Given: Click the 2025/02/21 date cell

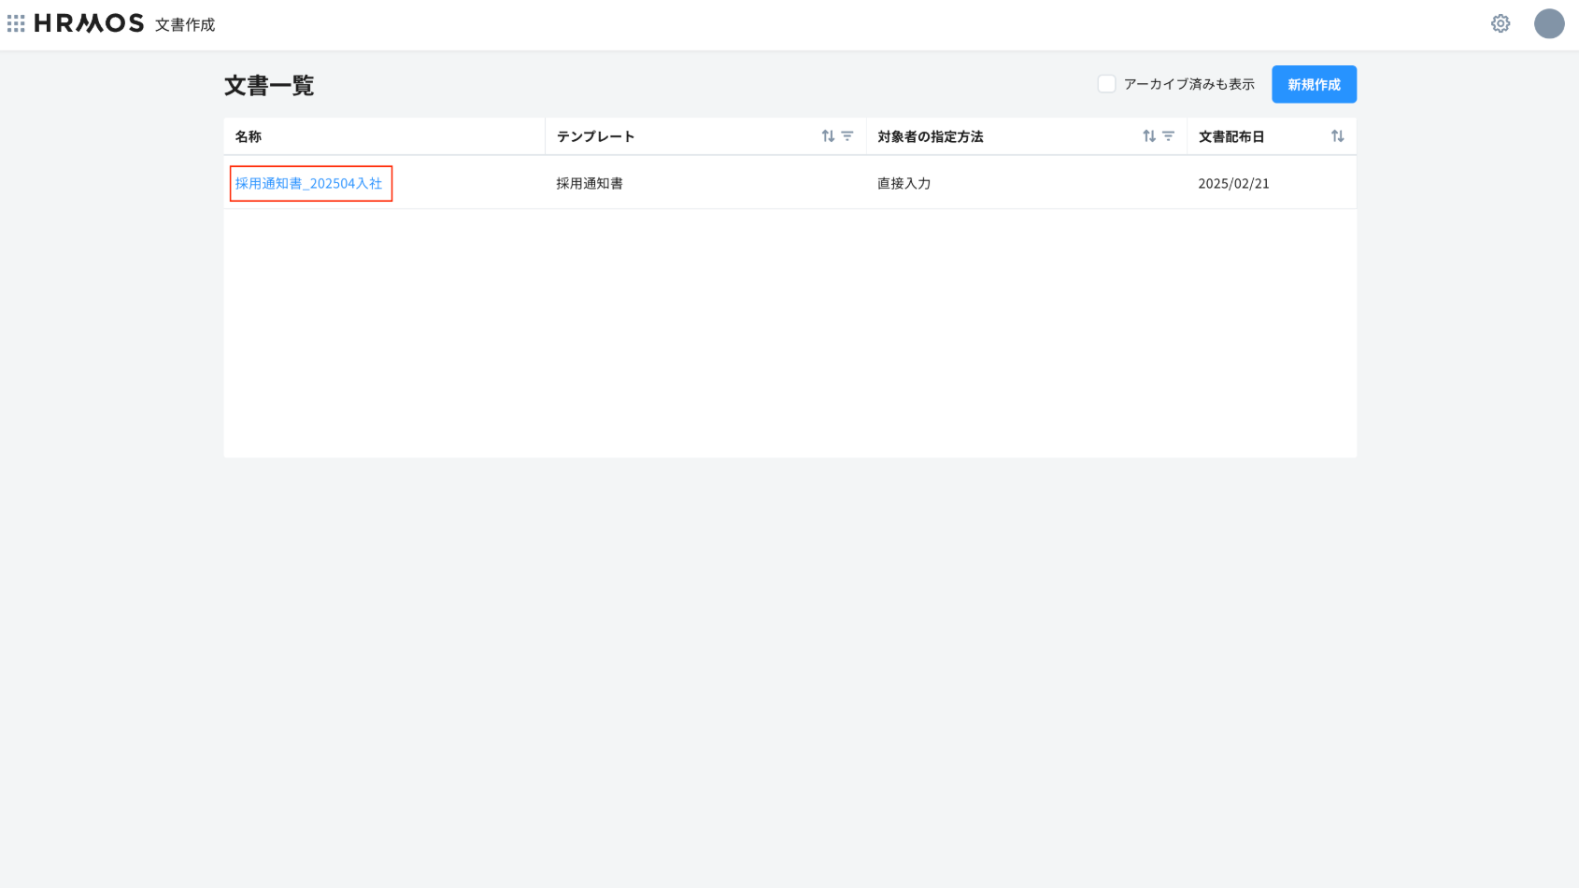Looking at the screenshot, I should (x=1233, y=183).
